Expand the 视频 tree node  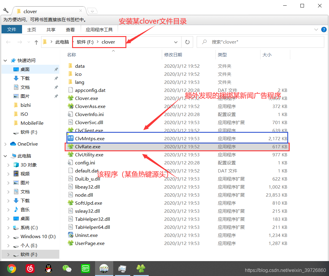click(8, 174)
